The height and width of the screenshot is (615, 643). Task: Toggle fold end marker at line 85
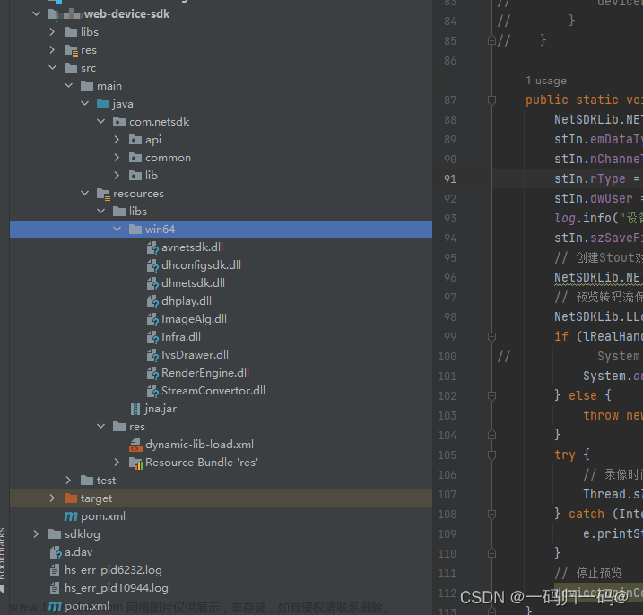coord(492,40)
